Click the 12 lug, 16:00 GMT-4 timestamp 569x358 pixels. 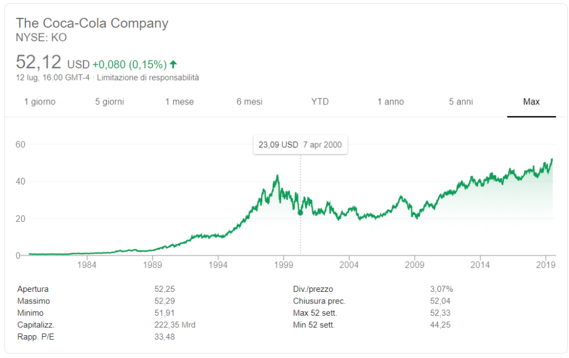click(53, 78)
